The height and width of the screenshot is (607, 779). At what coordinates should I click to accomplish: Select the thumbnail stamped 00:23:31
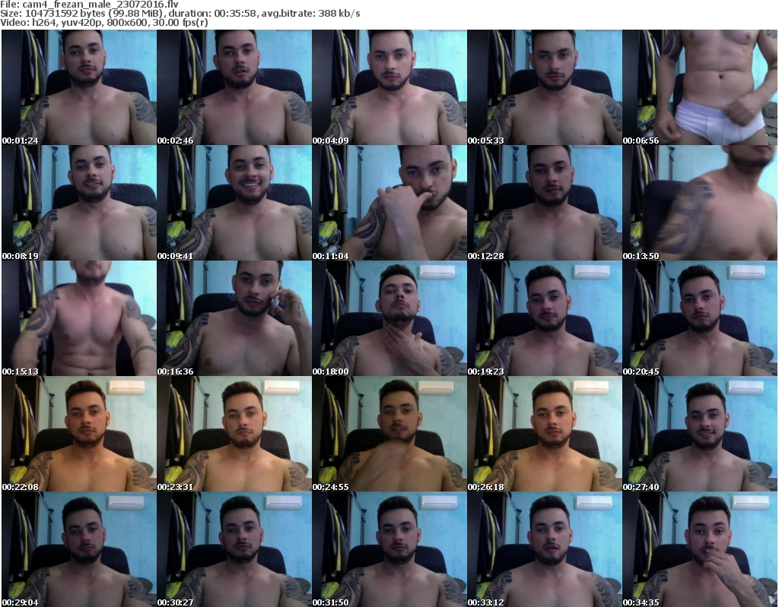tap(234, 434)
